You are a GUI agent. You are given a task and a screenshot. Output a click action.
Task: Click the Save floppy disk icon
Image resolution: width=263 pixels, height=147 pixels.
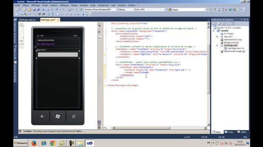pyautogui.click(x=34, y=10)
